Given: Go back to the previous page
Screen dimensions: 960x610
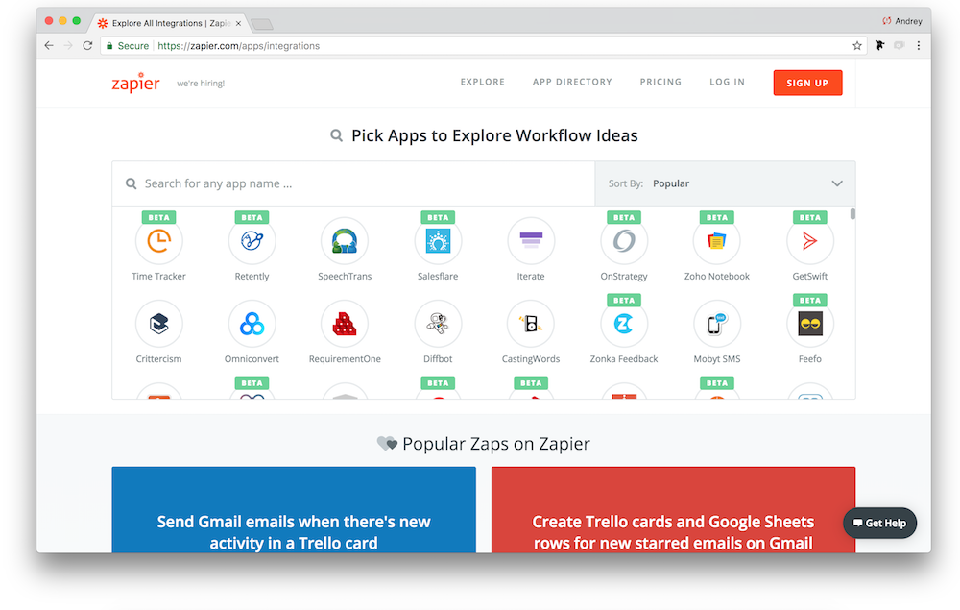Looking at the screenshot, I should pos(49,46).
